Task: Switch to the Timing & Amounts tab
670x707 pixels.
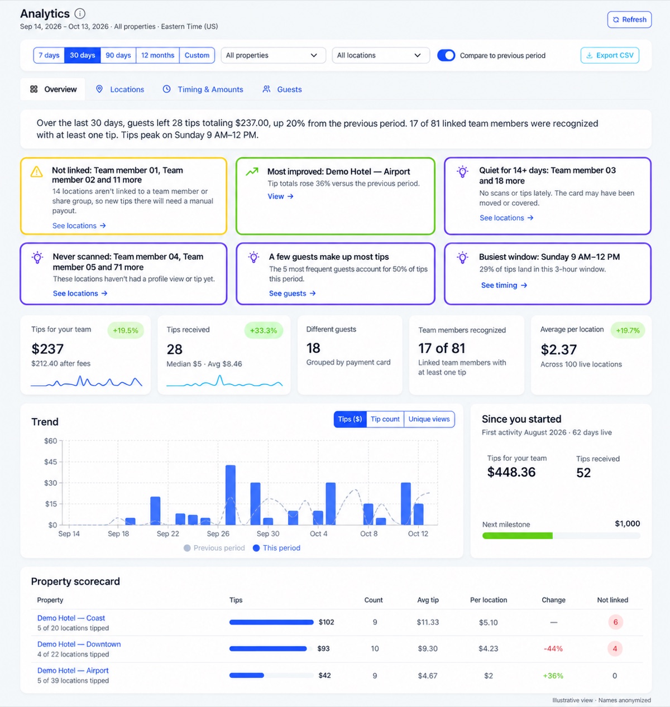Action: [203, 89]
